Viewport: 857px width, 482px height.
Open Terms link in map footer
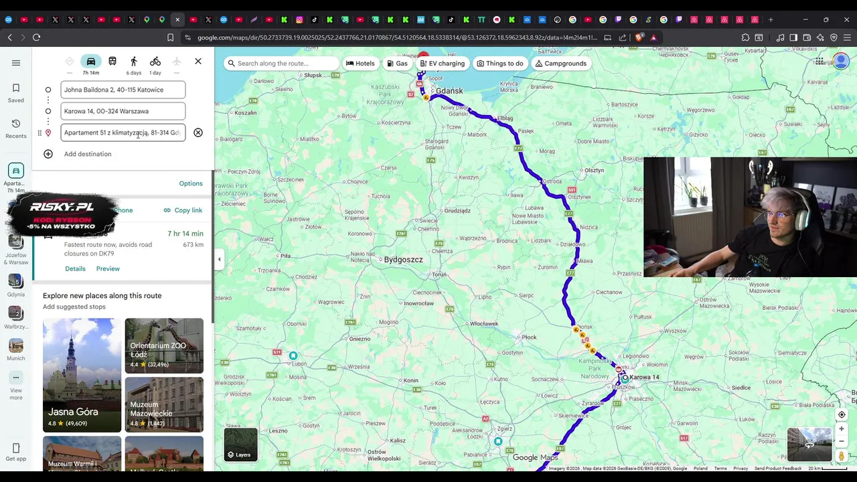point(720,469)
